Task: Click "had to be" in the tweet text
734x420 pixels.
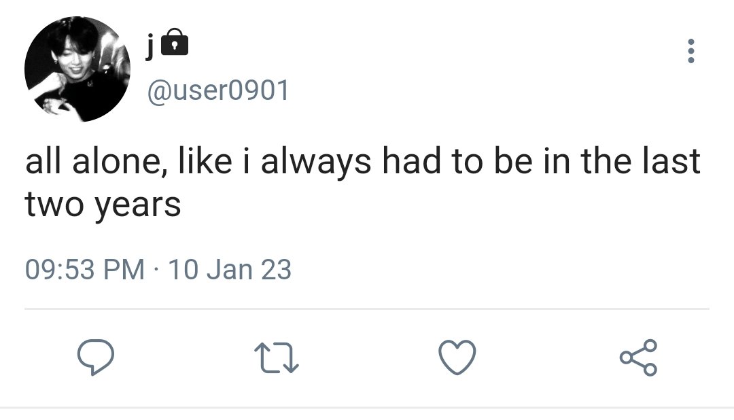Action: pyautogui.click(x=458, y=160)
